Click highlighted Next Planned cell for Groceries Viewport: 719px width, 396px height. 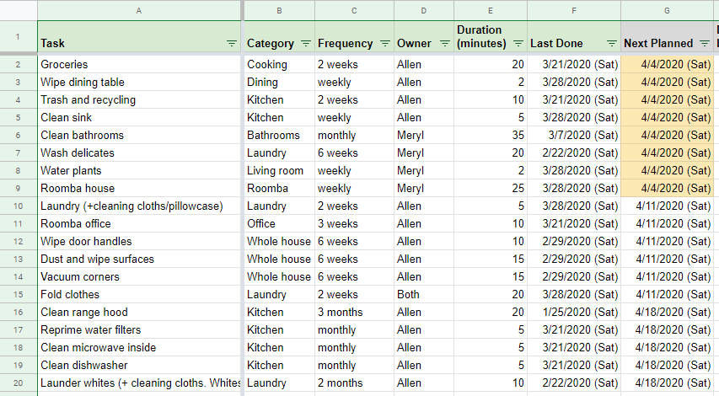tap(667, 65)
